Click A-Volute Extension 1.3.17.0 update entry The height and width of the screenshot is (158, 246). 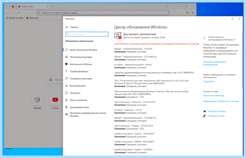130,111
